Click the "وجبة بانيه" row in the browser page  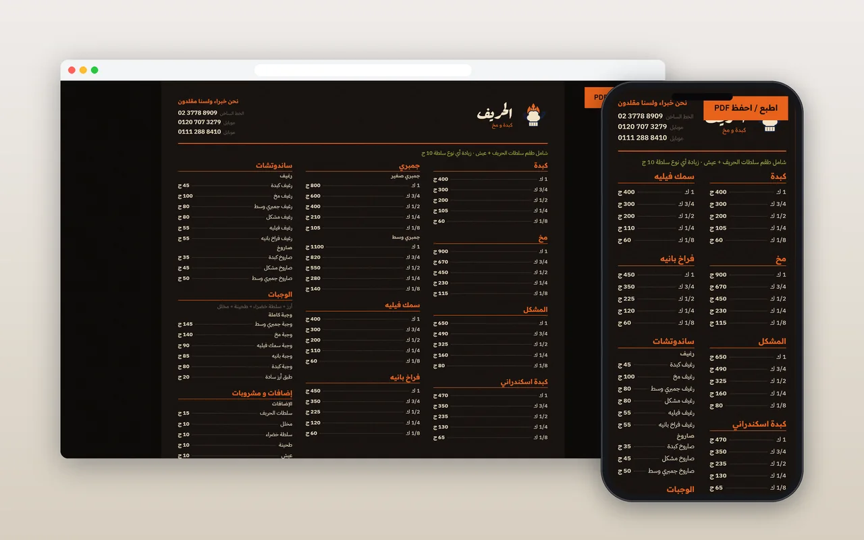[x=235, y=356]
